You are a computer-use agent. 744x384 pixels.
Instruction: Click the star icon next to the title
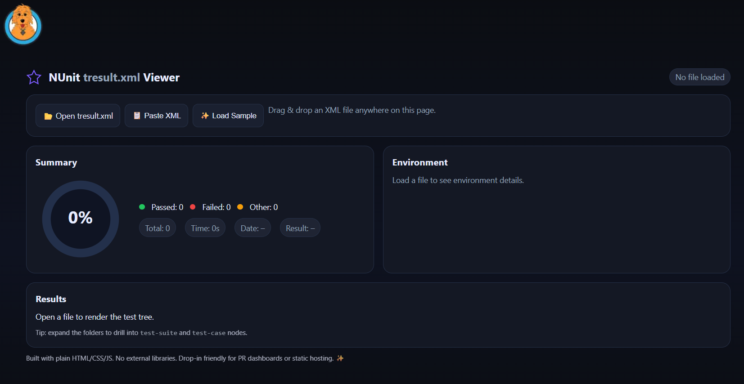tap(34, 77)
